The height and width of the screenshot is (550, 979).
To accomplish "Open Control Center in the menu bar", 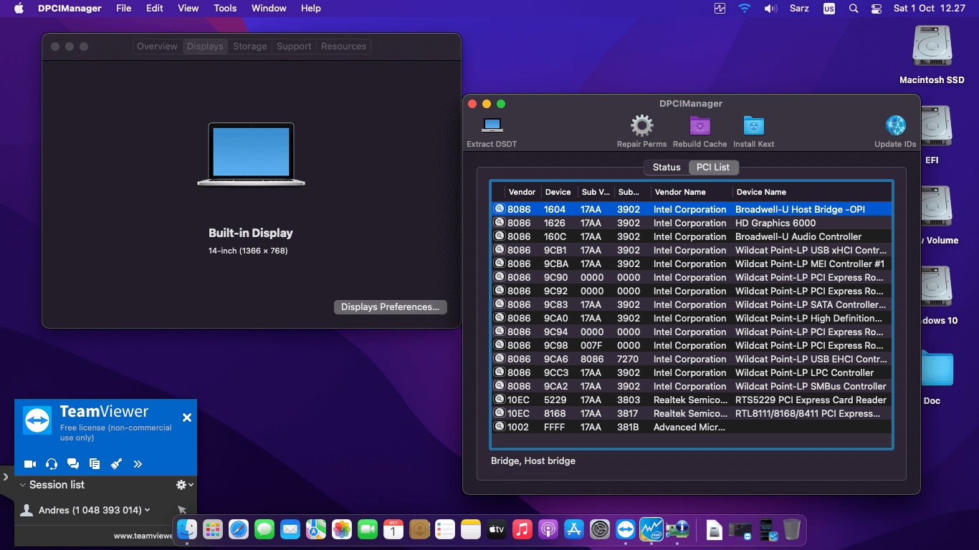I will pos(877,9).
